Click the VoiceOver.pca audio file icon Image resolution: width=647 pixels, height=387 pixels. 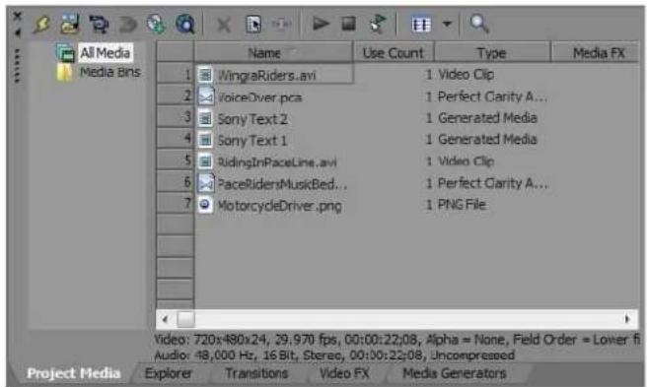(x=206, y=97)
